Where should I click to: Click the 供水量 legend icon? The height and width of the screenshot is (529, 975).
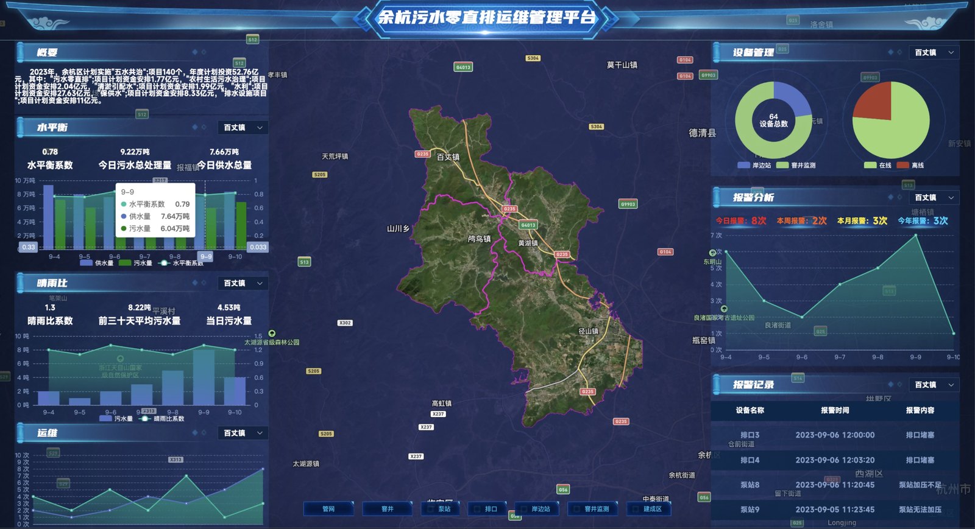(x=86, y=263)
